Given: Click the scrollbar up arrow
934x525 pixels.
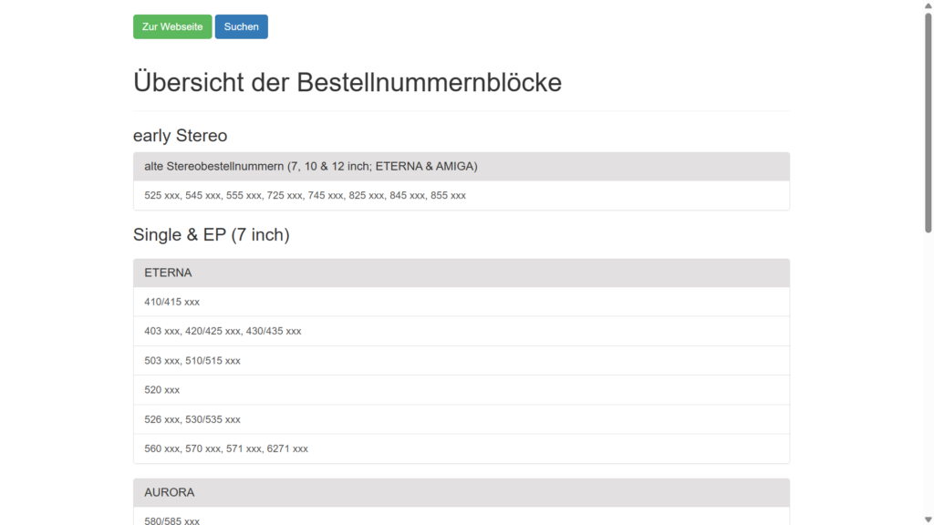Looking at the screenshot, I should [928, 5].
